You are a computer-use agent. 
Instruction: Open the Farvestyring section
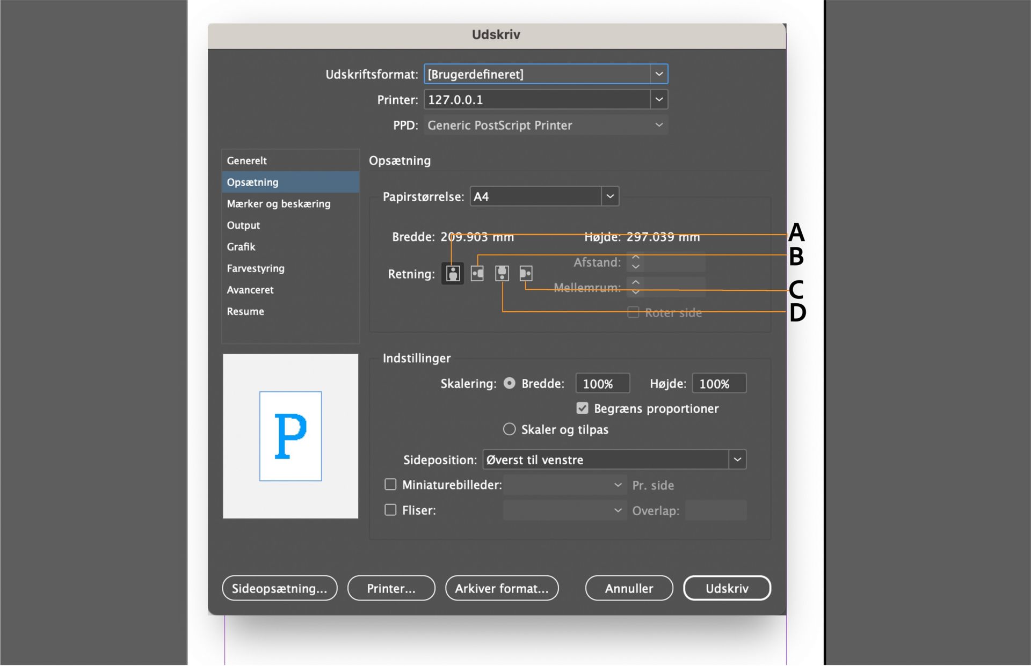(256, 268)
